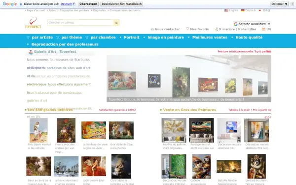Screen dimensions: 296x185
Task: Open Bataille Navale Napoléonienne thumbnail
Action: [229, 166]
